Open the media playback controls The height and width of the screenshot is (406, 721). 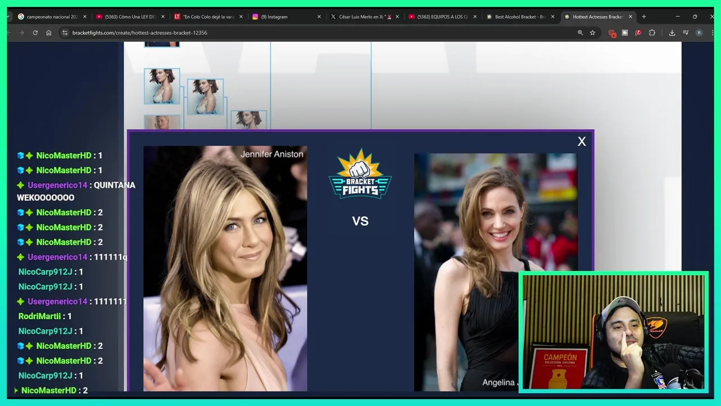(686, 33)
